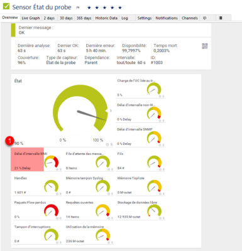Click the green sensor status checkmark icon
The width and height of the screenshot is (242, 251).
(x=6, y=6)
